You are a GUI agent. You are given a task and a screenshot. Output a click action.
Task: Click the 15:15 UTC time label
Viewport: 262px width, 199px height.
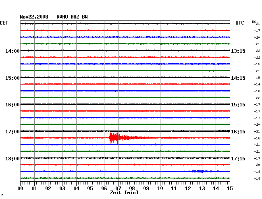pyautogui.click(x=238, y=105)
